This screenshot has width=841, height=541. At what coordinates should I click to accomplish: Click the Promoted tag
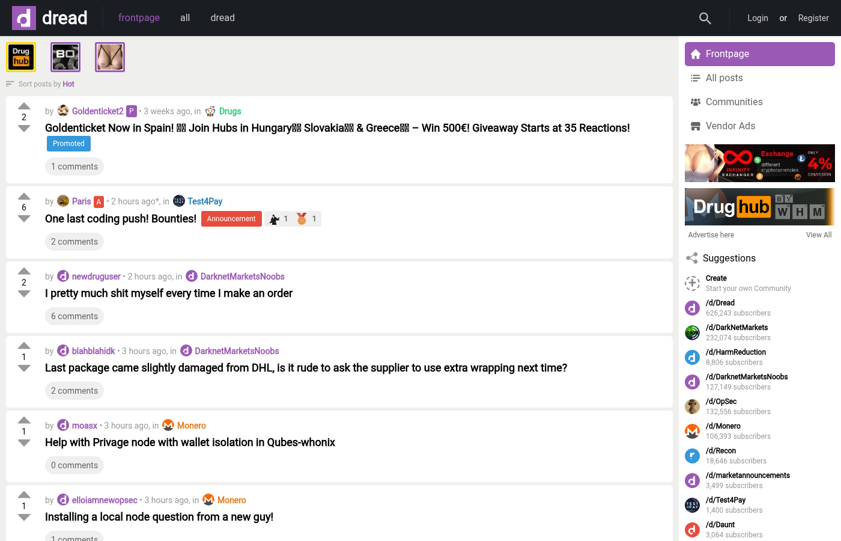click(x=68, y=144)
